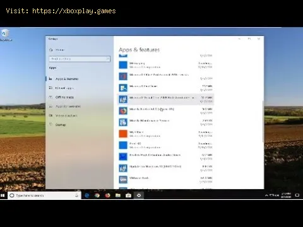Click the Realtek High Definition Audio Driver icon
The height and width of the screenshot is (227, 303).
pos(123,156)
